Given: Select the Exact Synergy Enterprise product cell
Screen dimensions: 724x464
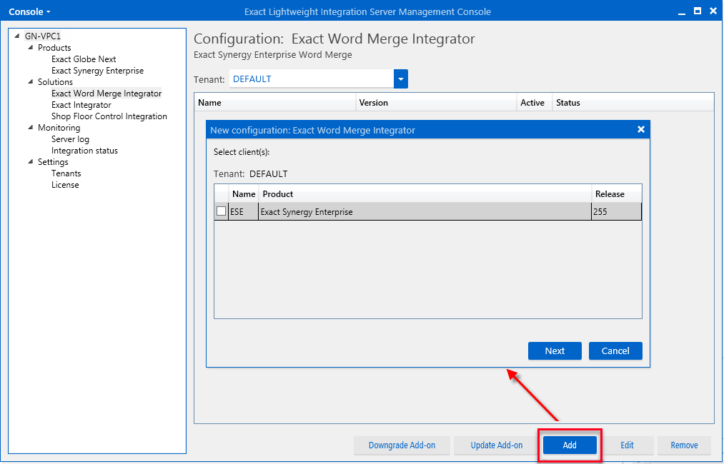Looking at the screenshot, I should point(425,212).
